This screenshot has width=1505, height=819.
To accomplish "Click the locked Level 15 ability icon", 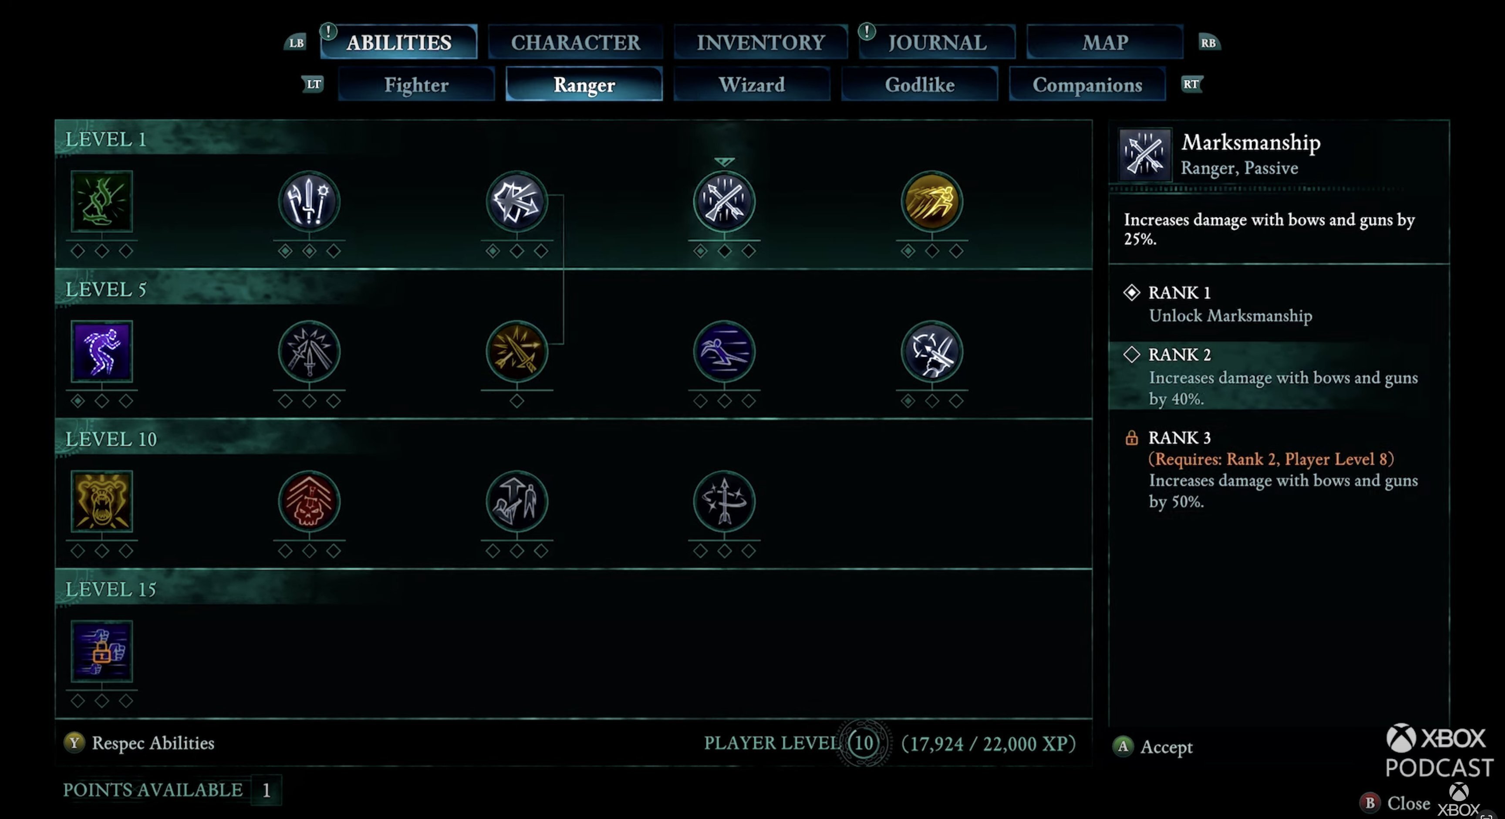I will coord(101,651).
